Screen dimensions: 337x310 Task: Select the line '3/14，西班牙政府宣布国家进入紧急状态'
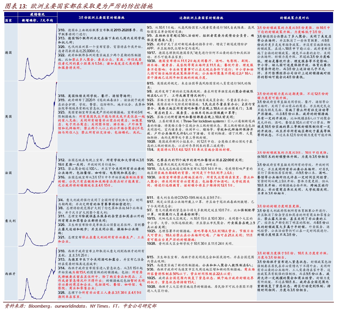point(101,268)
